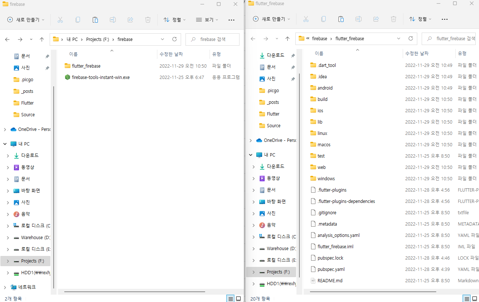Click Paste icon in flutter_firebase window toolbar
The height and width of the screenshot is (302, 479).
pyautogui.click(x=341, y=19)
